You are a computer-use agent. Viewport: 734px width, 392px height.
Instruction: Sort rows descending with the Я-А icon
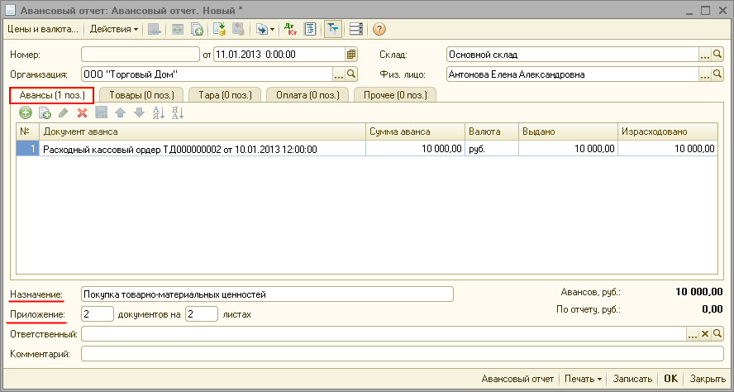(x=178, y=112)
